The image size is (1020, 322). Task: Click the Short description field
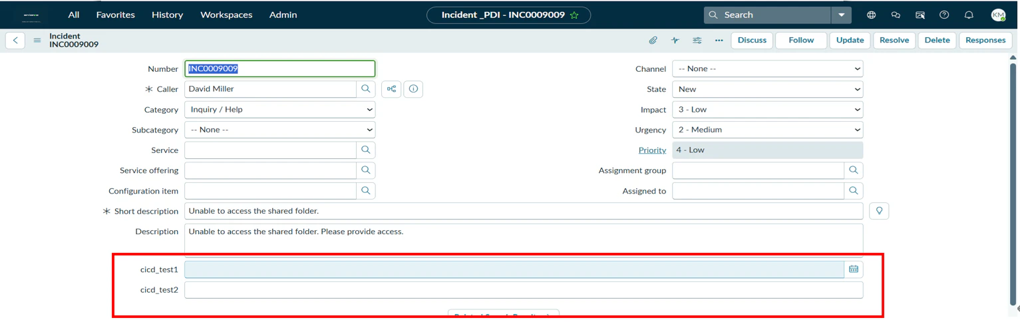[x=524, y=211]
